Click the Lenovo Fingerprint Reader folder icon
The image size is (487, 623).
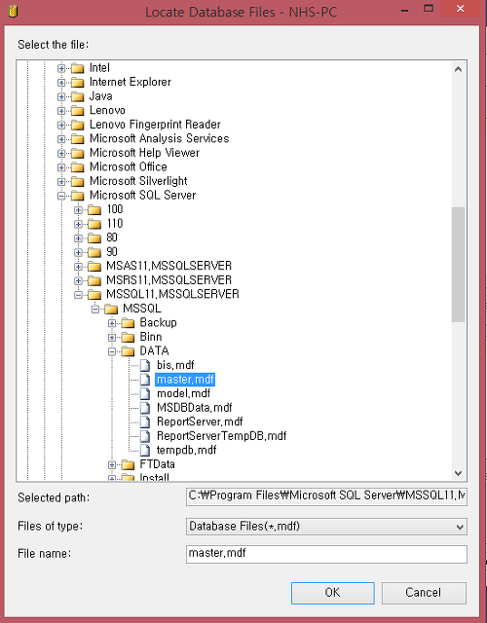coord(78,125)
